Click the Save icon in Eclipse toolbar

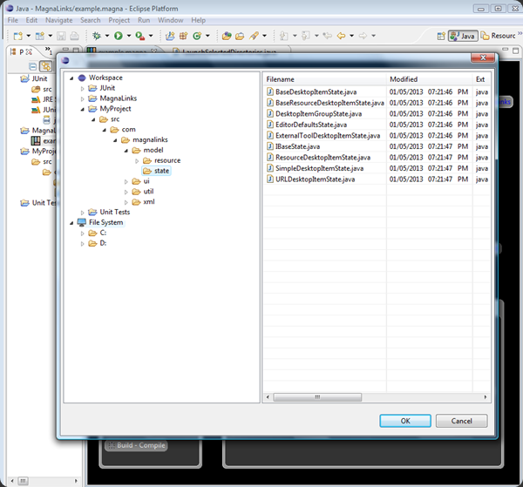[x=61, y=36]
